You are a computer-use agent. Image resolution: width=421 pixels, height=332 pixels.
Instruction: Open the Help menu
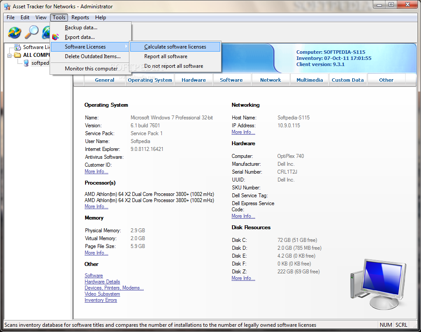pyautogui.click(x=100, y=17)
